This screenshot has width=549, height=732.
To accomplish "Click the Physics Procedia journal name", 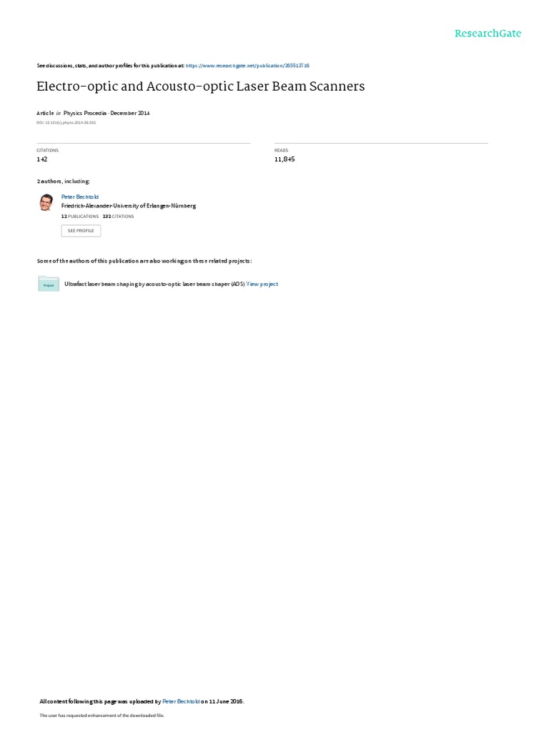I will (85, 113).
